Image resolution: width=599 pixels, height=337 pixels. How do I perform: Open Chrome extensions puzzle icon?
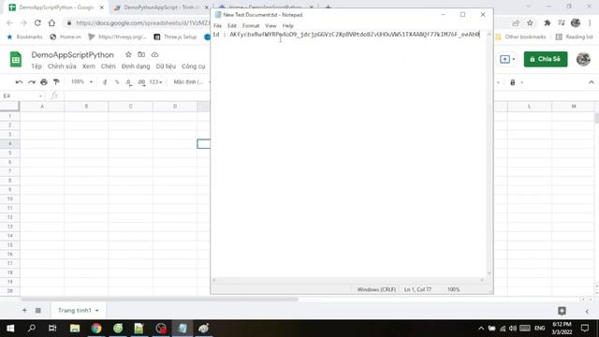point(547,22)
